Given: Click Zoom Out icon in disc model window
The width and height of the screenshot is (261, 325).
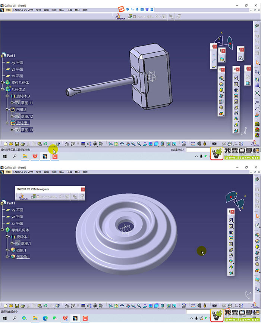Looking at the screenshot, I should [x=139, y=306].
